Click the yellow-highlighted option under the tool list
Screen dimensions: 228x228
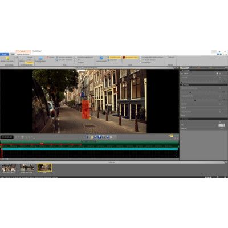29,63
